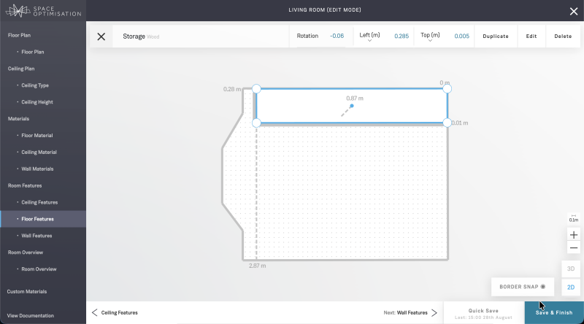Viewport: 584px width, 324px height.
Task: Advance using the Wall Features arrow
Action: [x=434, y=312]
